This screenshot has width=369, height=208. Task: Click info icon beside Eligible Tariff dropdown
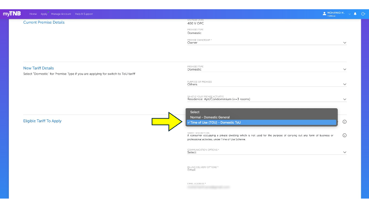344,122
